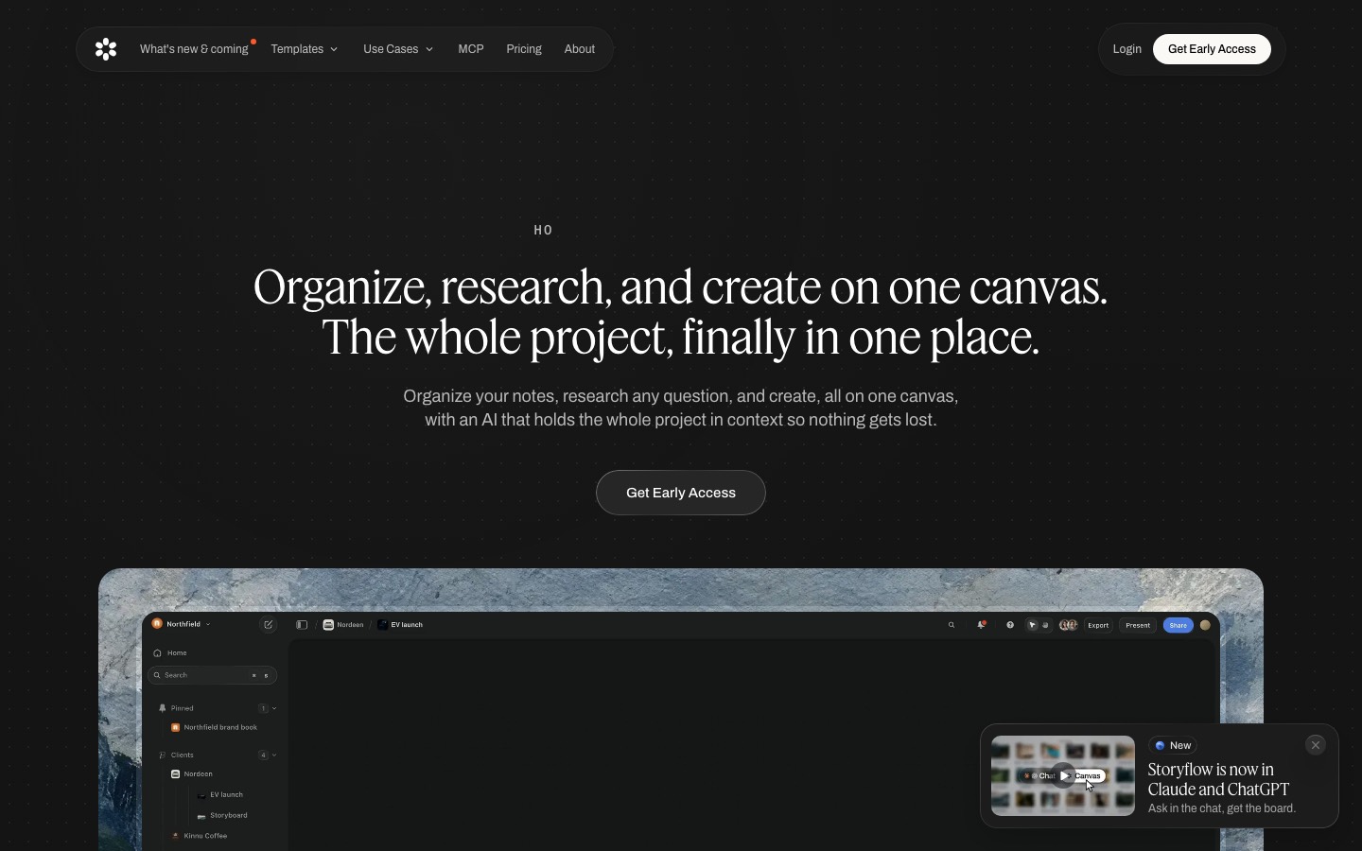Open the user profile avatar

[1205, 625]
